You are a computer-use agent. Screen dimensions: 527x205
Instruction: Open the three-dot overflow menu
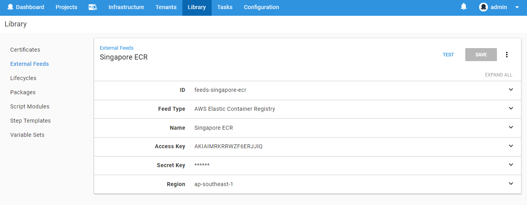pos(506,55)
